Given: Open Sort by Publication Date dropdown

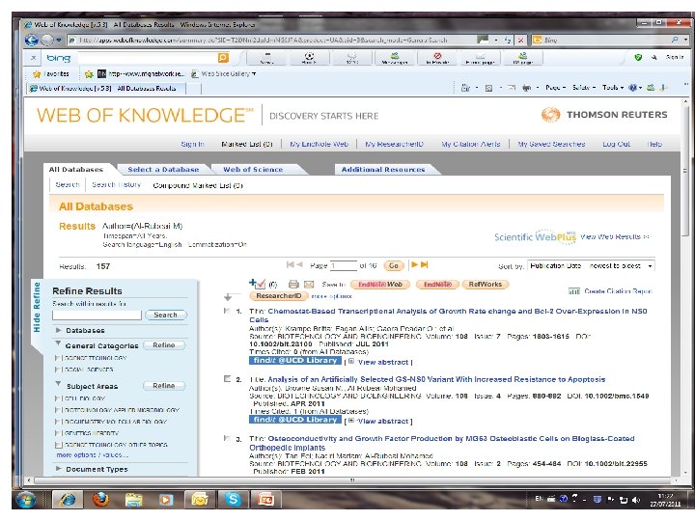Looking at the screenshot, I should (x=591, y=266).
